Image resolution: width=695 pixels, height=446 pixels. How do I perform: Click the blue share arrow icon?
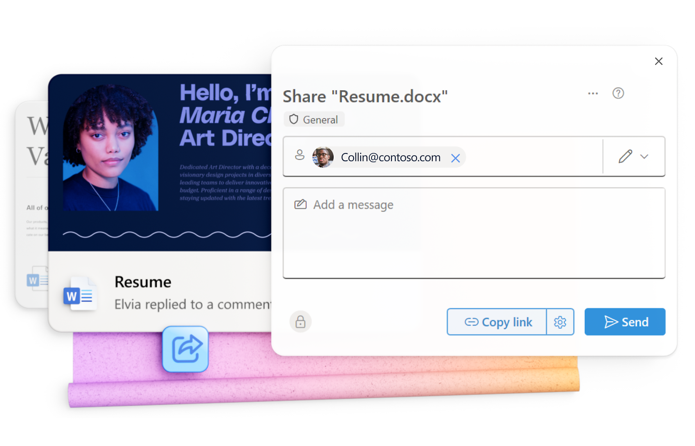click(x=185, y=349)
